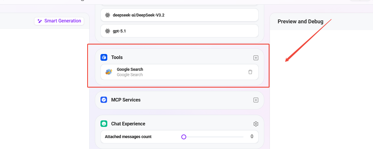Viewport: 373px width, 149px height.
Task: Click the Chat Experience heading
Action: click(x=128, y=124)
